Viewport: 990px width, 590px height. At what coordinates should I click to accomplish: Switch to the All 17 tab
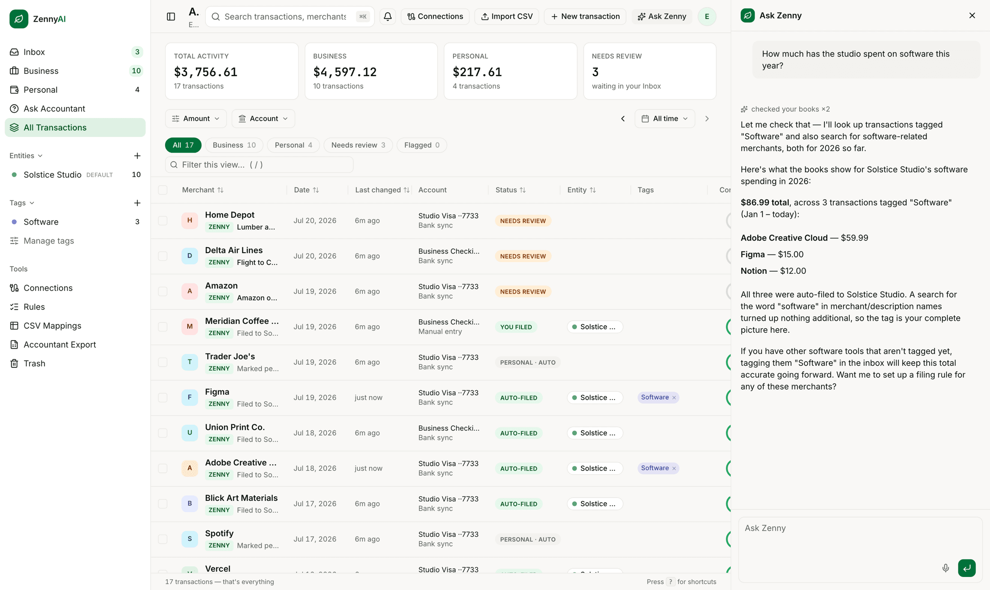[183, 145]
